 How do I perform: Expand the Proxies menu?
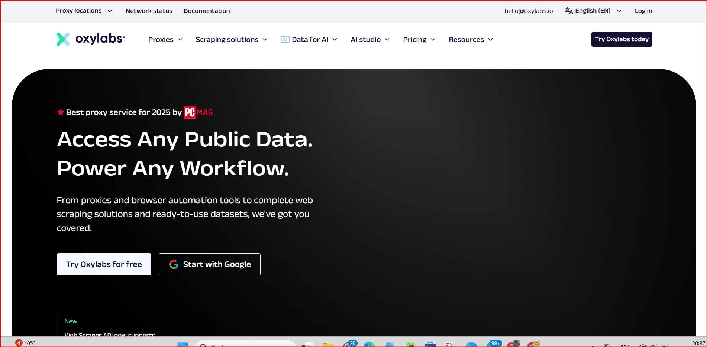pyautogui.click(x=165, y=40)
